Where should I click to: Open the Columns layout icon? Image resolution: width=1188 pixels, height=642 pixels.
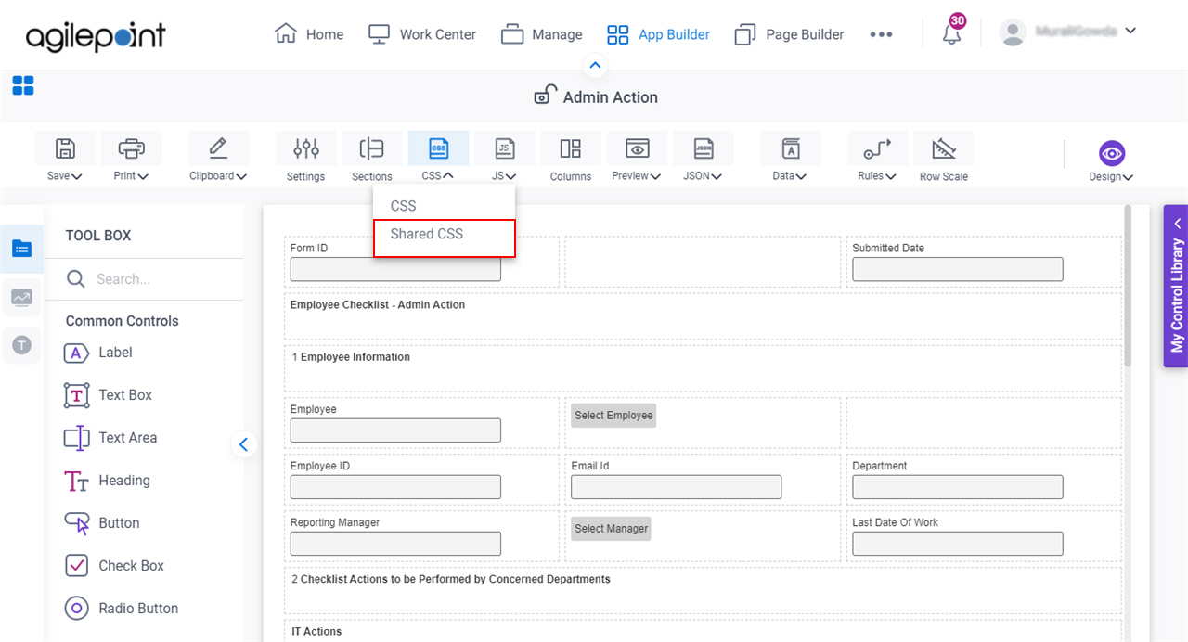tap(571, 148)
